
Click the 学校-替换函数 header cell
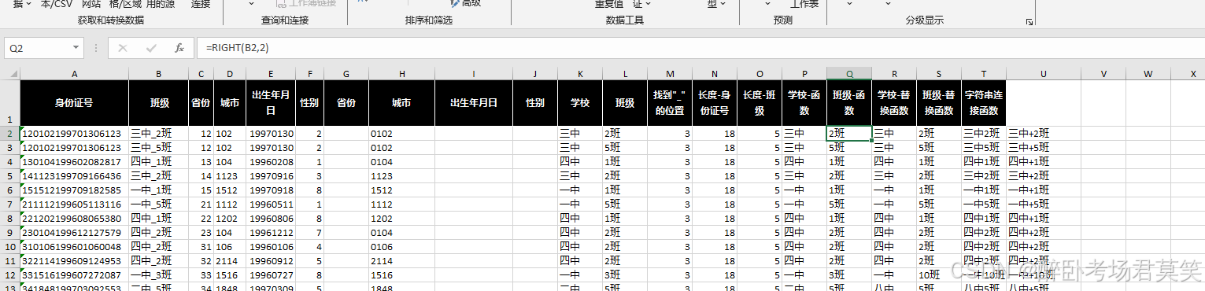coord(894,103)
